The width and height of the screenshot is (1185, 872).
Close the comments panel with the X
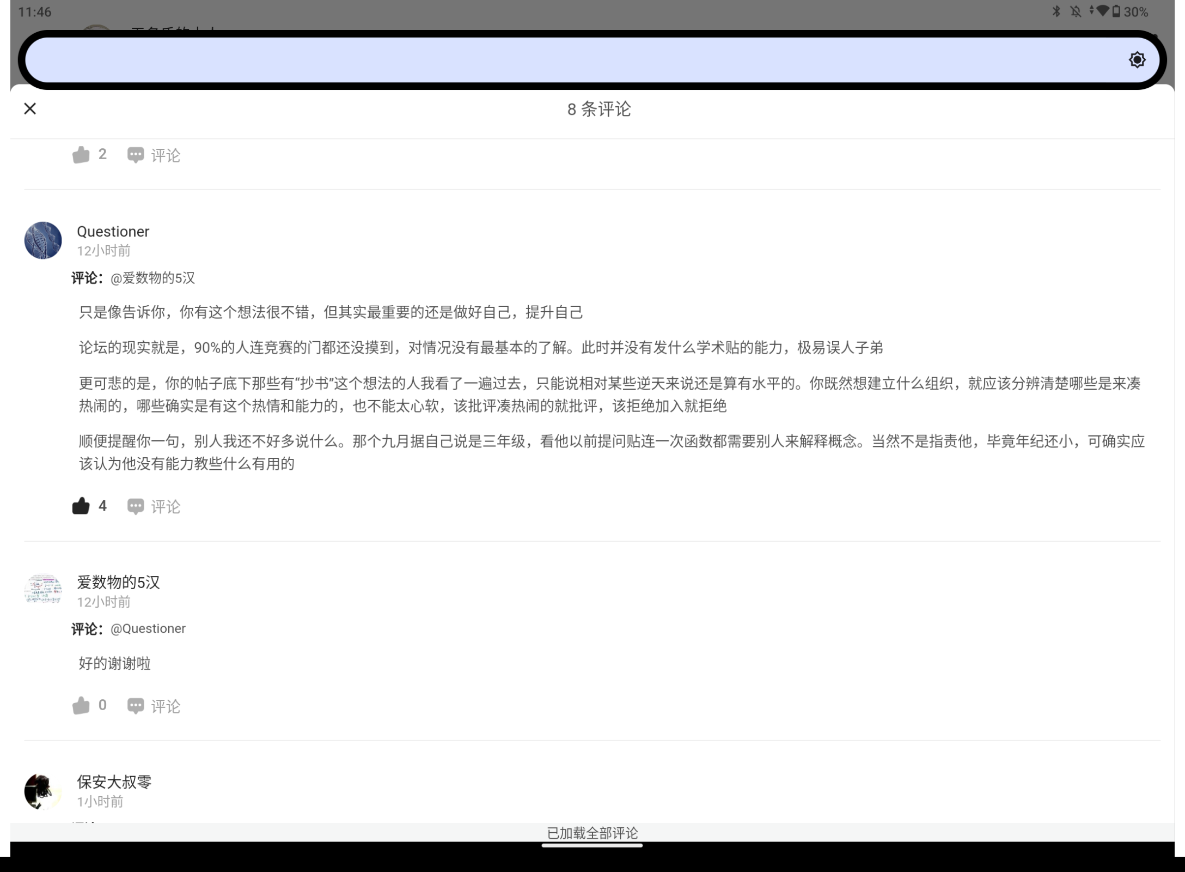point(30,108)
